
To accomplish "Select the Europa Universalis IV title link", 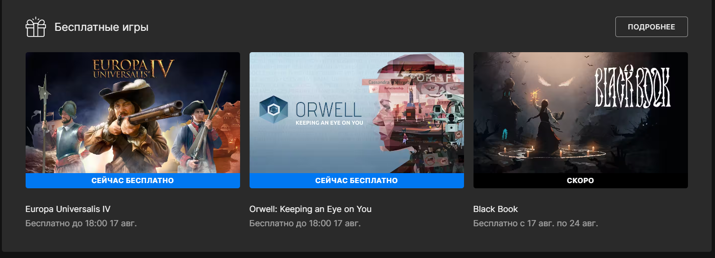I will tap(68, 209).
